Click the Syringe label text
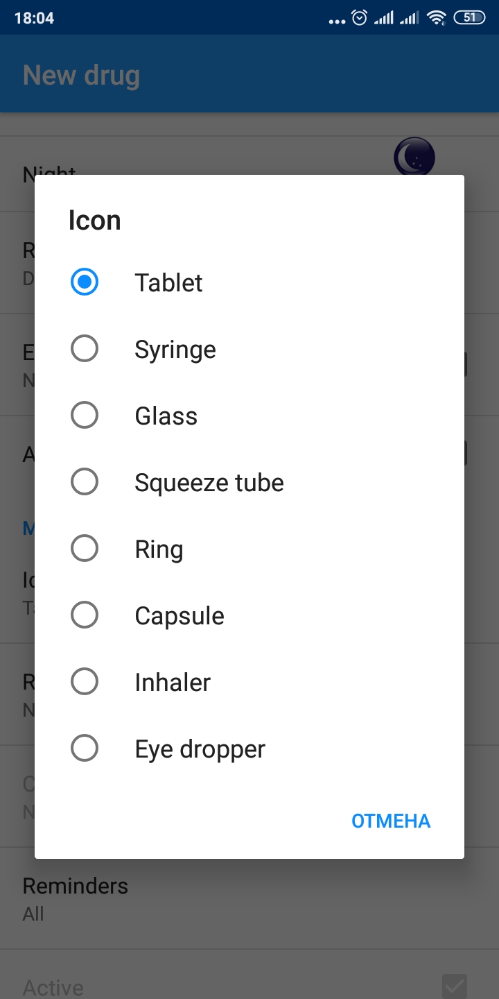Screen dimensions: 499x999 [x=175, y=350]
